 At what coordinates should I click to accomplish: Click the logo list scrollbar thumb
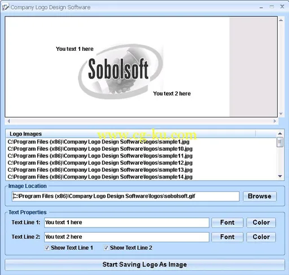tap(280, 142)
